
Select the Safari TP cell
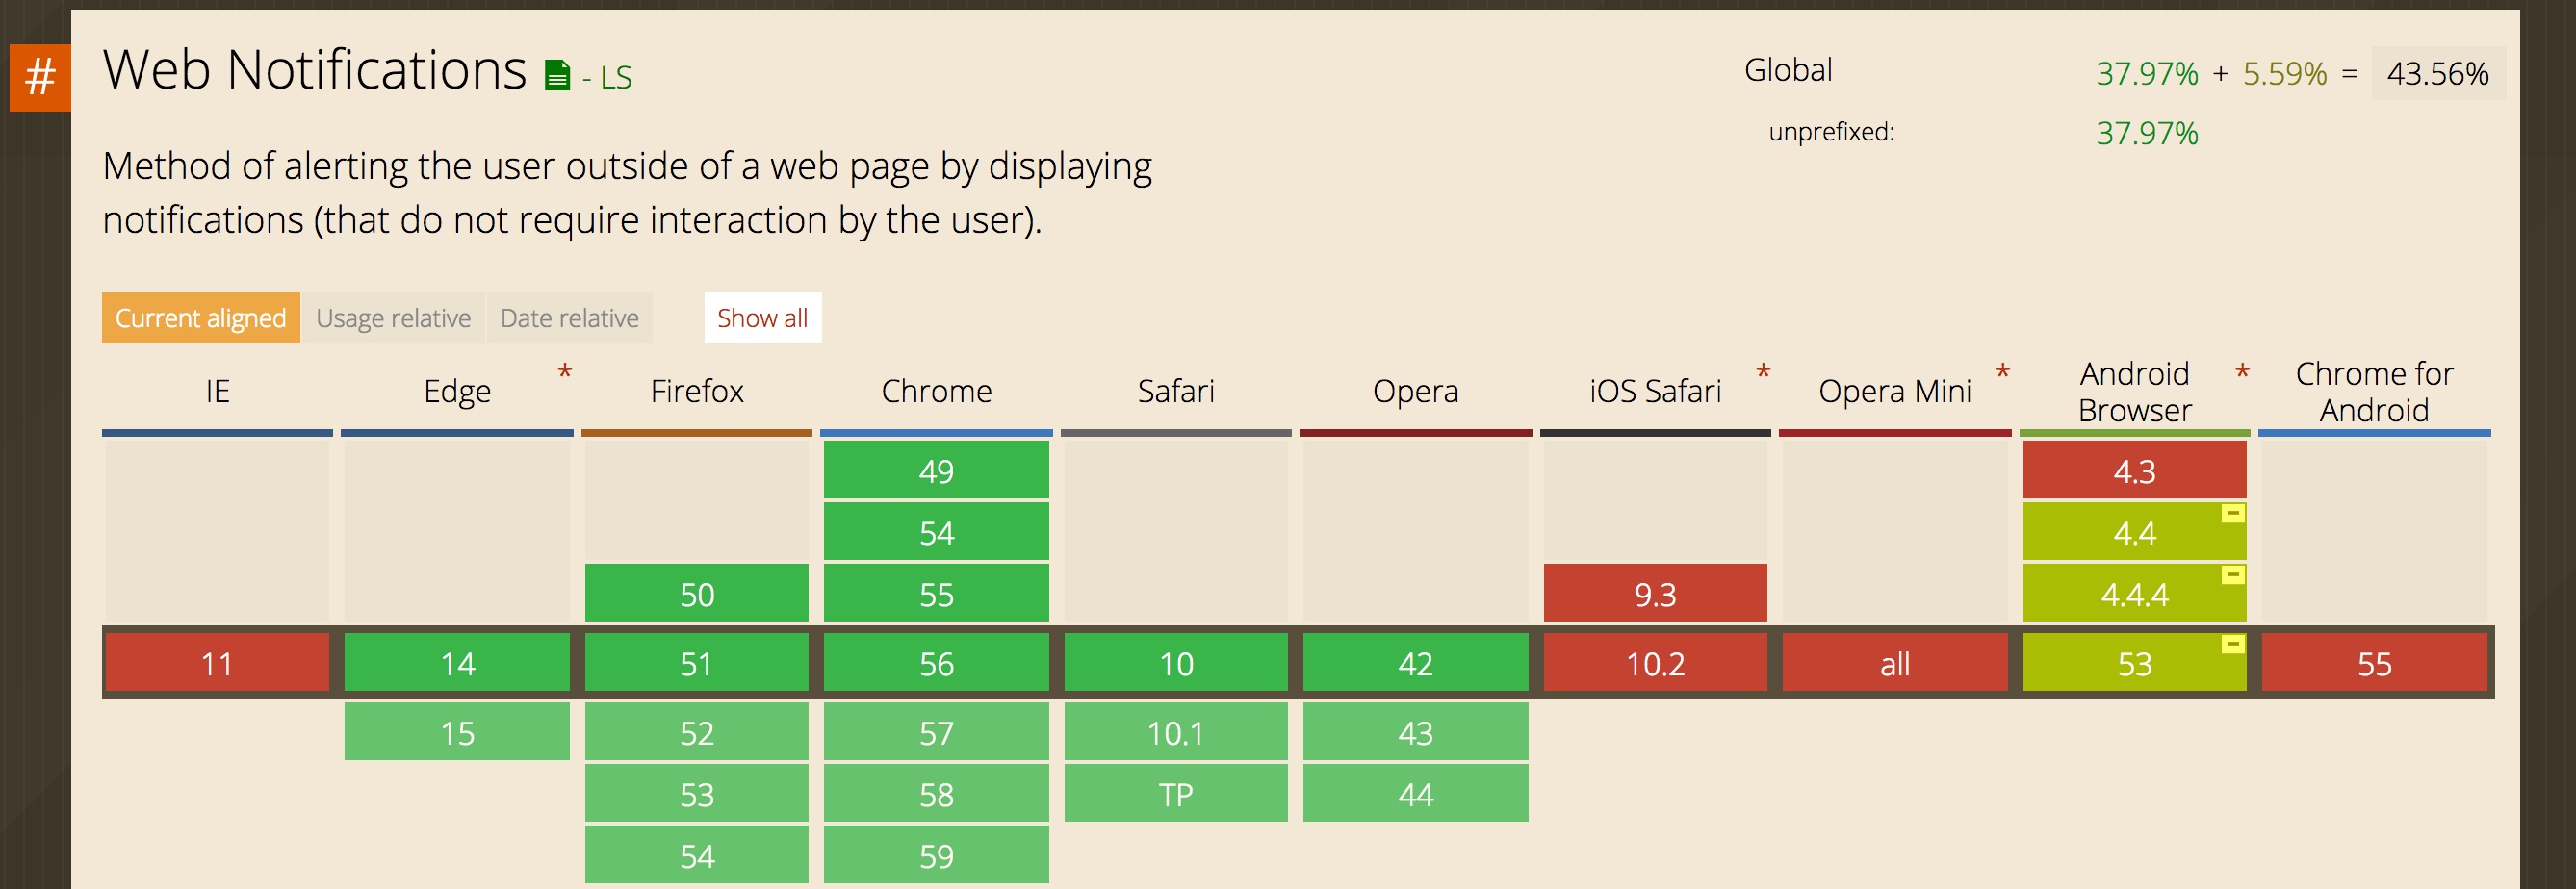(x=1176, y=794)
